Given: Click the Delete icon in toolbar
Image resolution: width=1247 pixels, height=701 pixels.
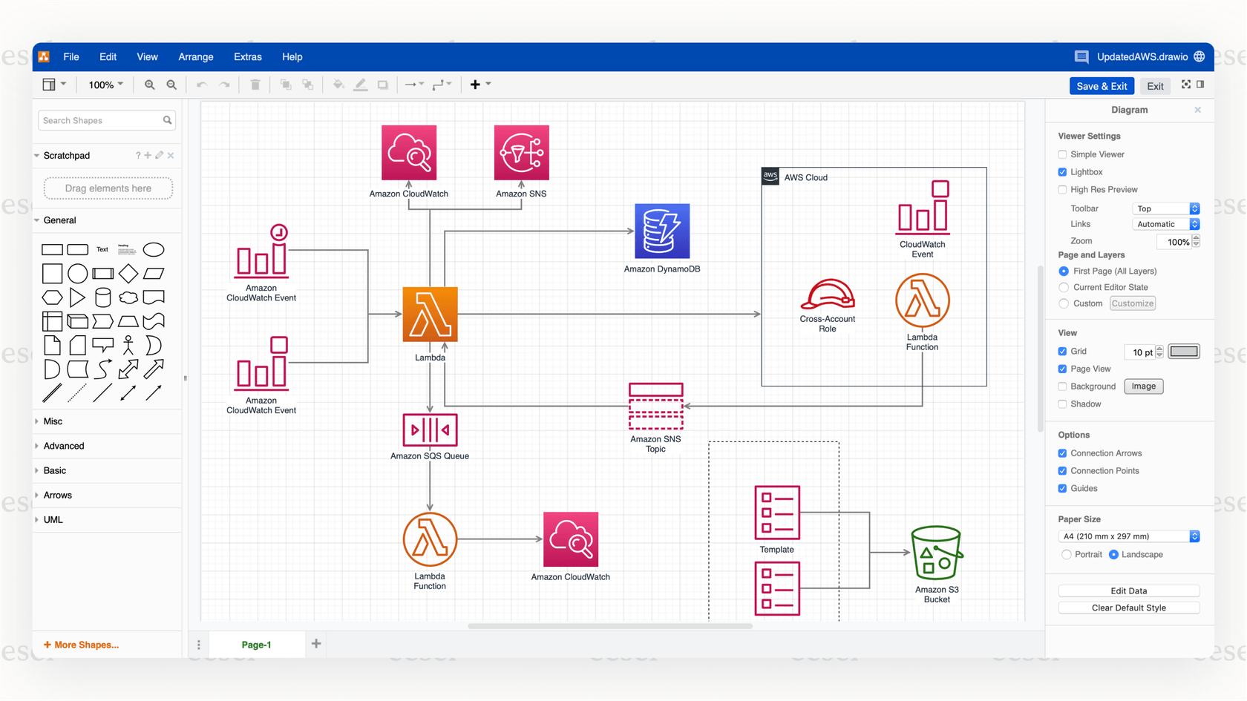Looking at the screenshot, I should point(255,85).
